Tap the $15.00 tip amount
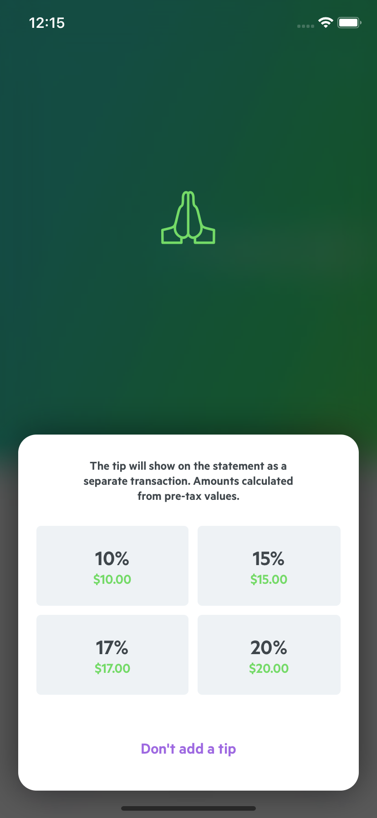This screenshot has height=818, width=377. pyautogui.click(x=269, y=579)
